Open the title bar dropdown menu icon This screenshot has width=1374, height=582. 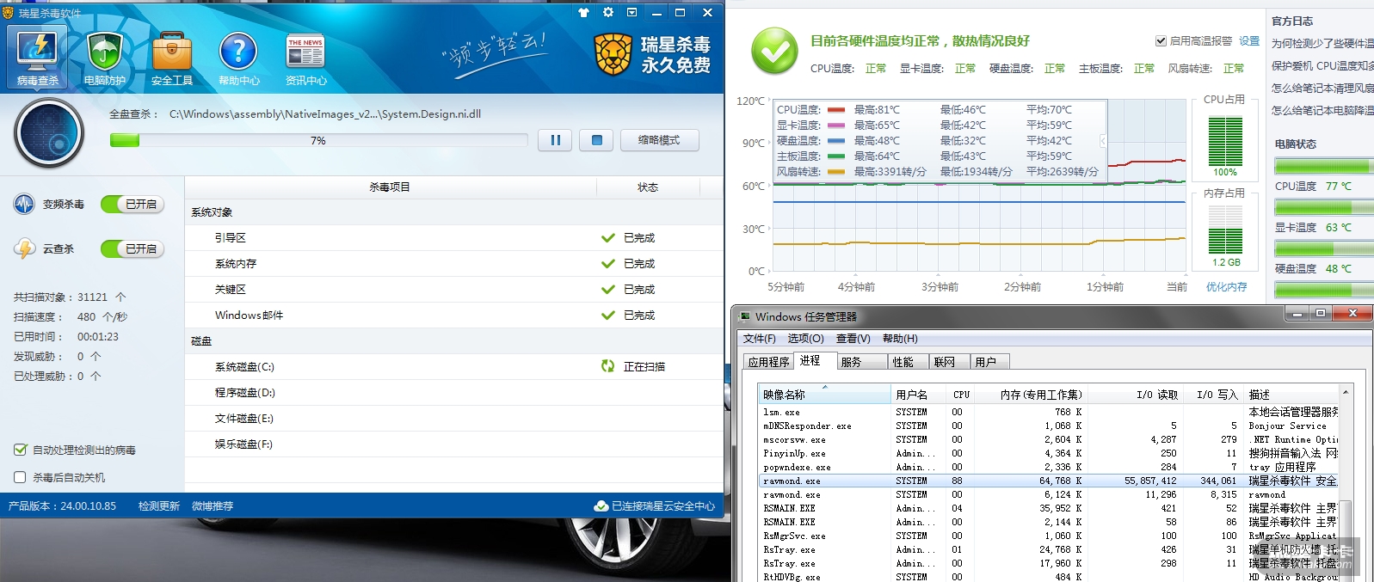tap(632, 13)
